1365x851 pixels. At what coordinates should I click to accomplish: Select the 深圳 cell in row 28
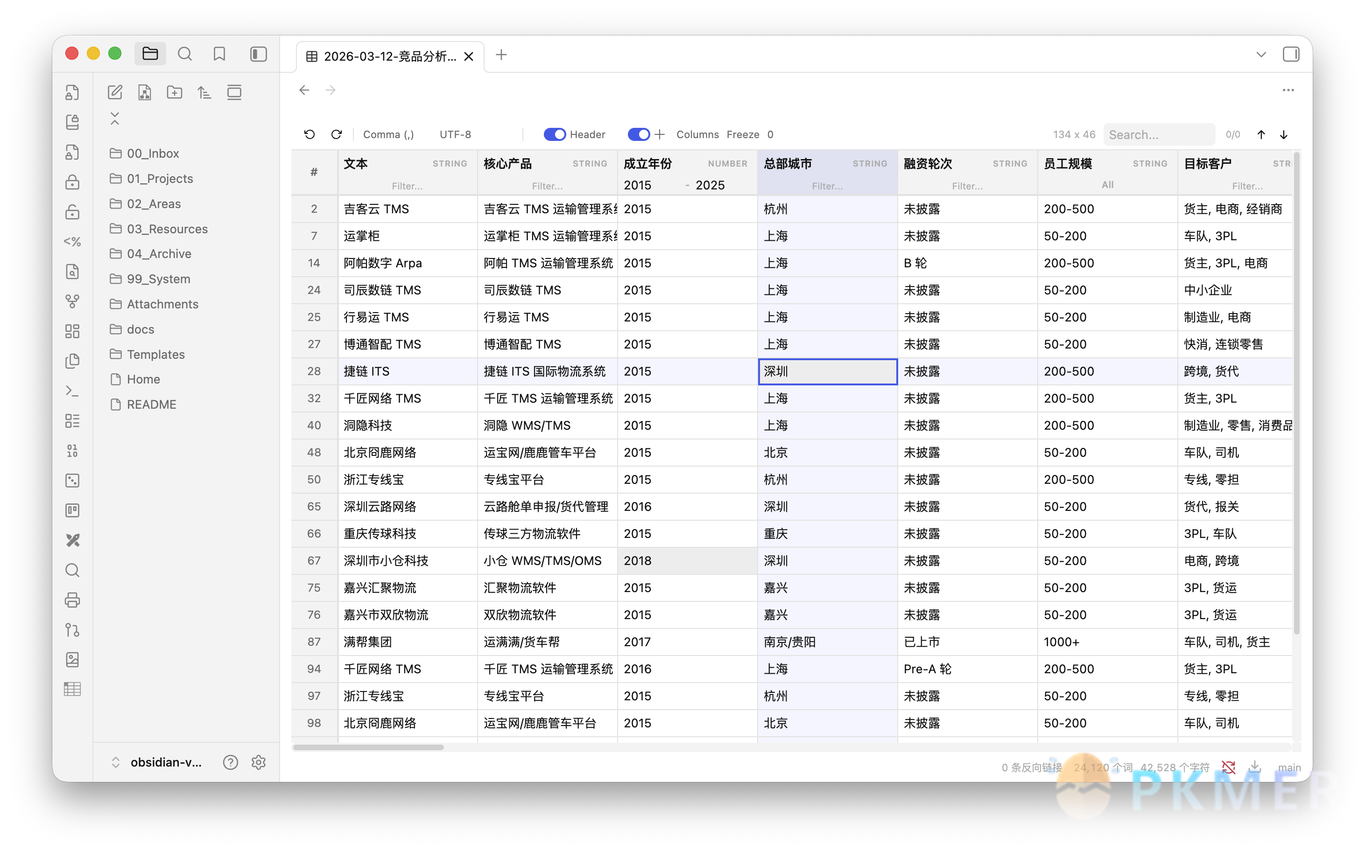click(x=827, y=371)
